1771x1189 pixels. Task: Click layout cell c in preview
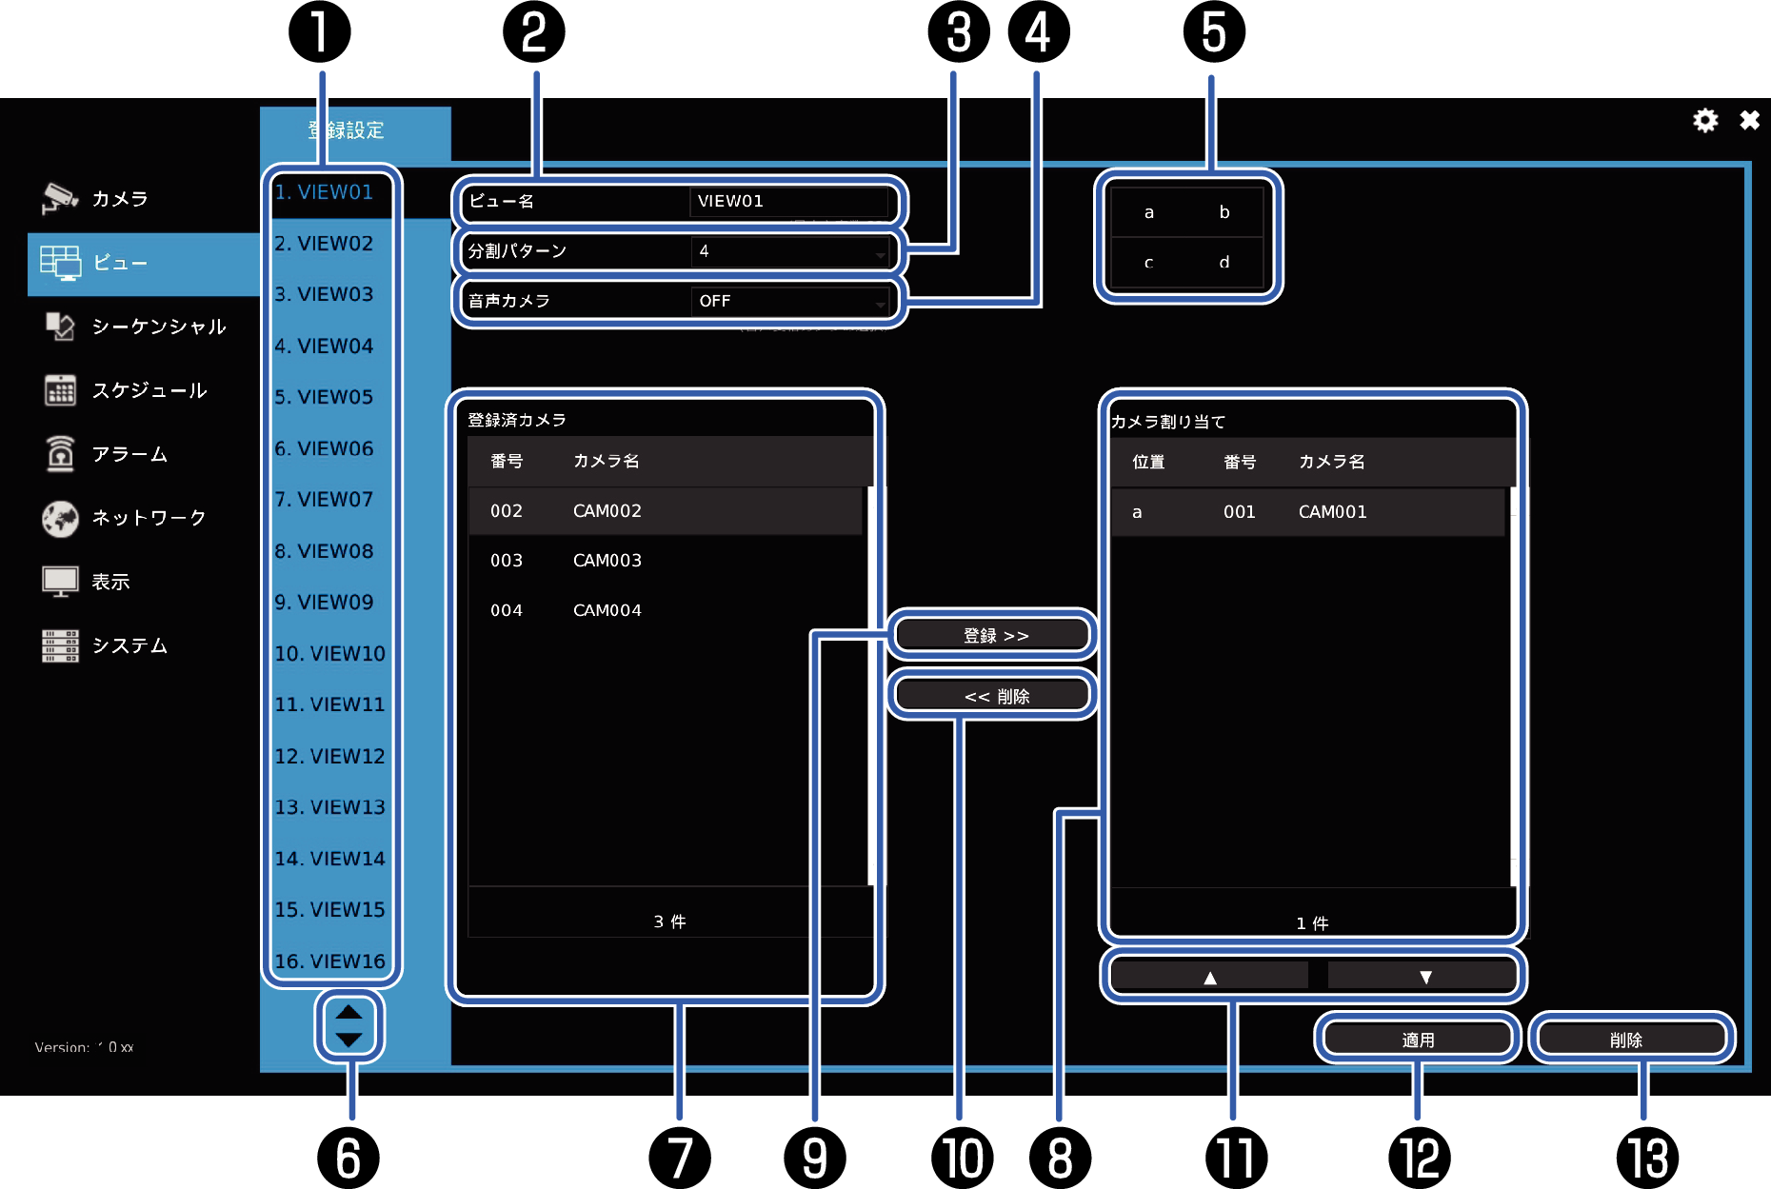(x=1149, y=262)
